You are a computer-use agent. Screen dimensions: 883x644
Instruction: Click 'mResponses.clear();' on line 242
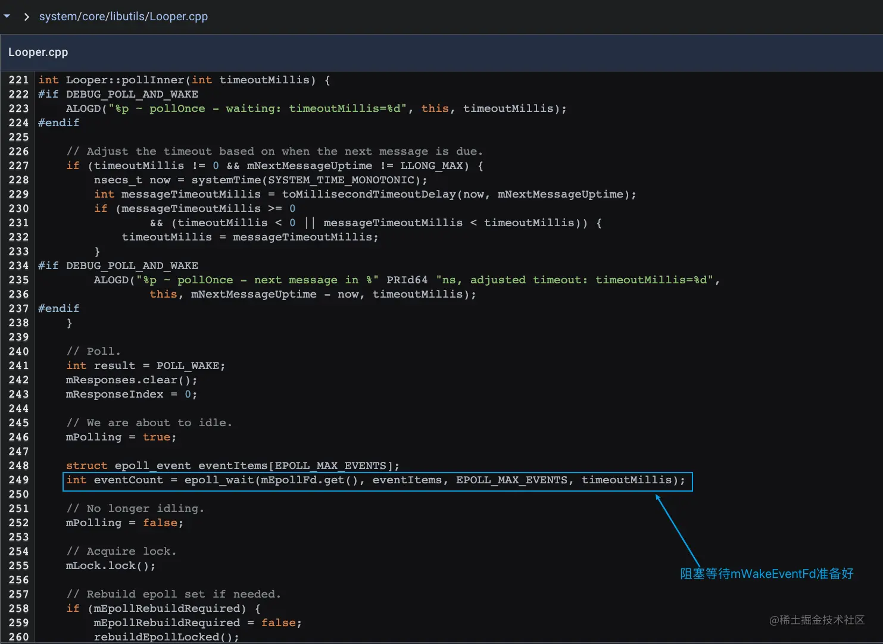point(132,380)
